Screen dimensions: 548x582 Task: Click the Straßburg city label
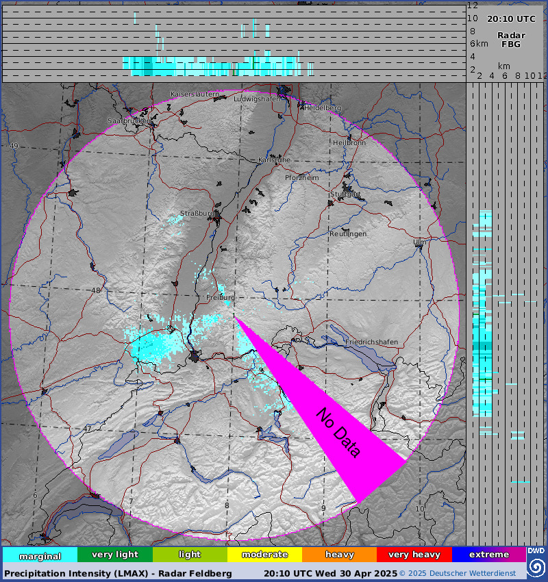(x=197, y=214)
